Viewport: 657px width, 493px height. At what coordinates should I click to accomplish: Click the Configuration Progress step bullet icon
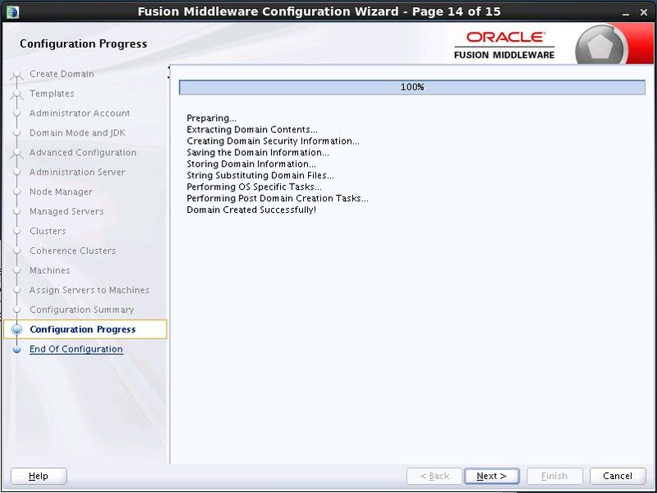16,329
